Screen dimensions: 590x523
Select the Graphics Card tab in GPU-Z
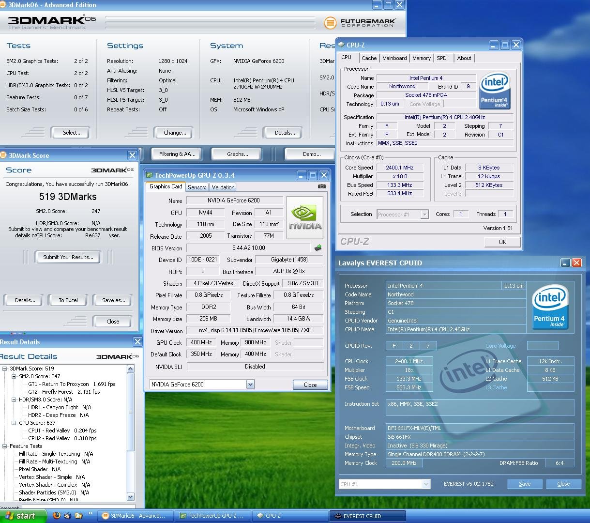166,186
